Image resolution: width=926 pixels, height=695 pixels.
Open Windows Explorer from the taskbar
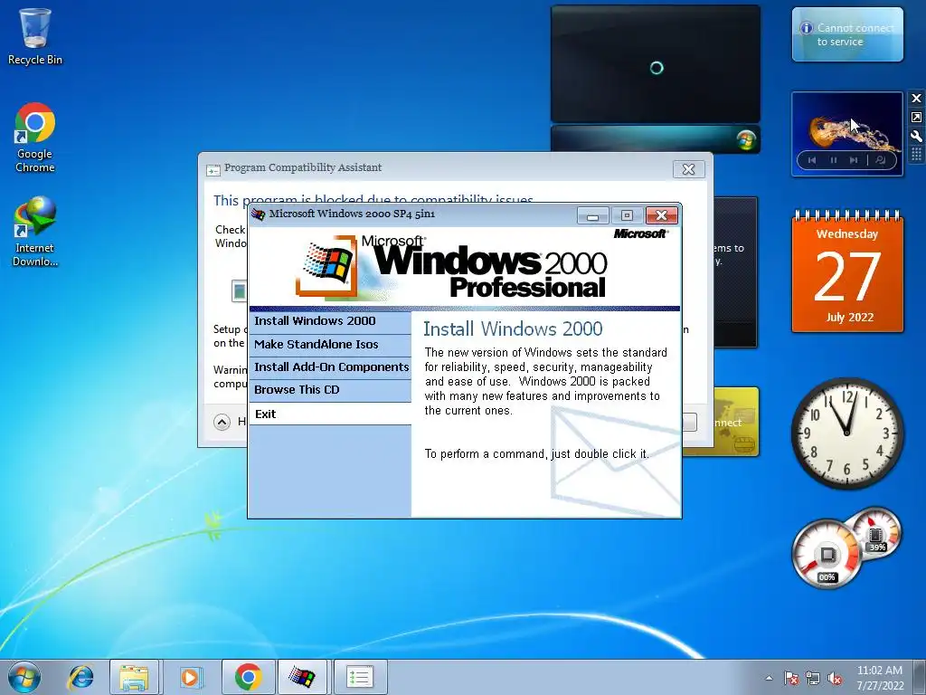pos(134,677)
